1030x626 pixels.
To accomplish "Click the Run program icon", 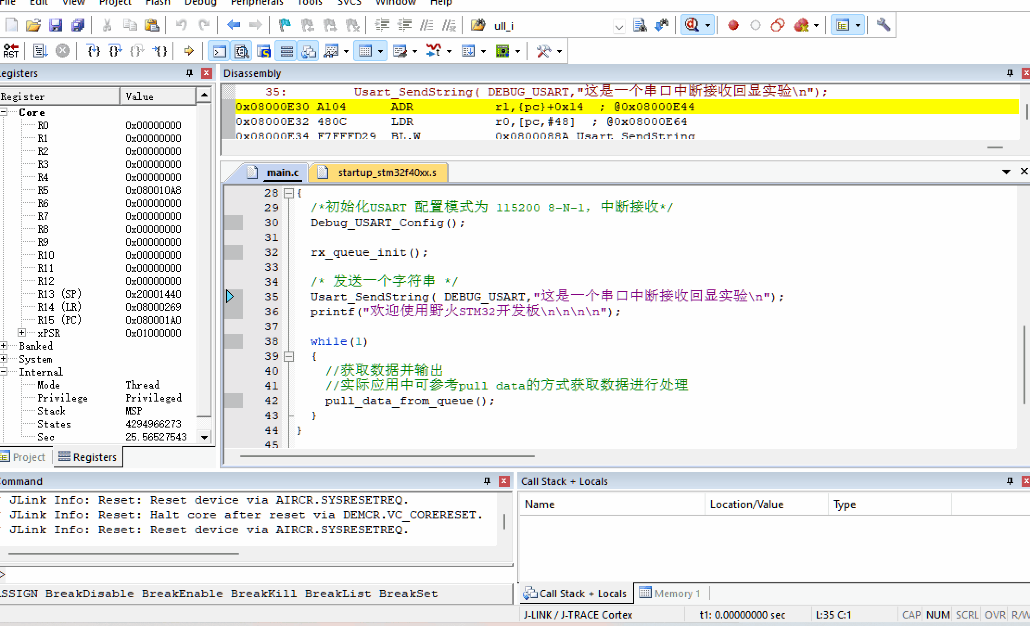I will [40, 51].
